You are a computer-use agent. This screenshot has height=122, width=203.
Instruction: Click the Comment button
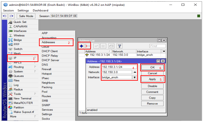[x=152, y=92]
